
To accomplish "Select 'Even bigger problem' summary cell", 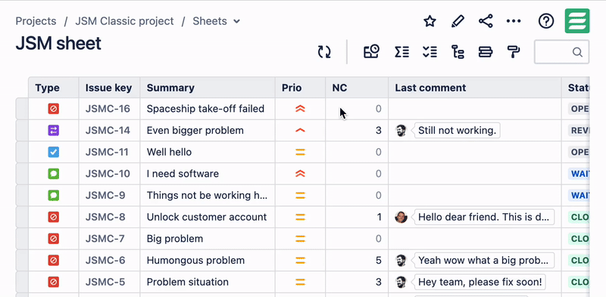I will tap(208, 131).
